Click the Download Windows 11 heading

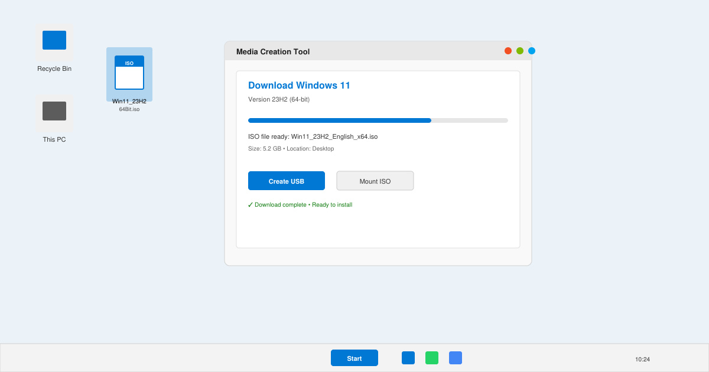299,86
